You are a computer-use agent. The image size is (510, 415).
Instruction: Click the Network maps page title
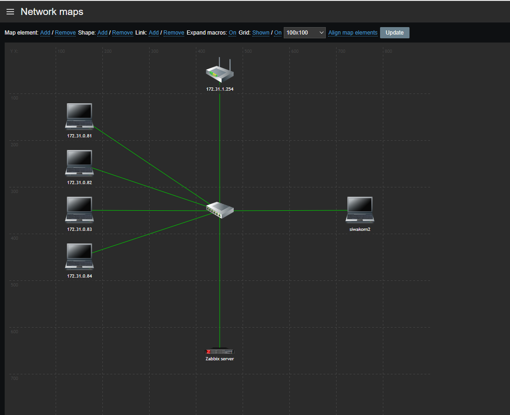point(52,12)
